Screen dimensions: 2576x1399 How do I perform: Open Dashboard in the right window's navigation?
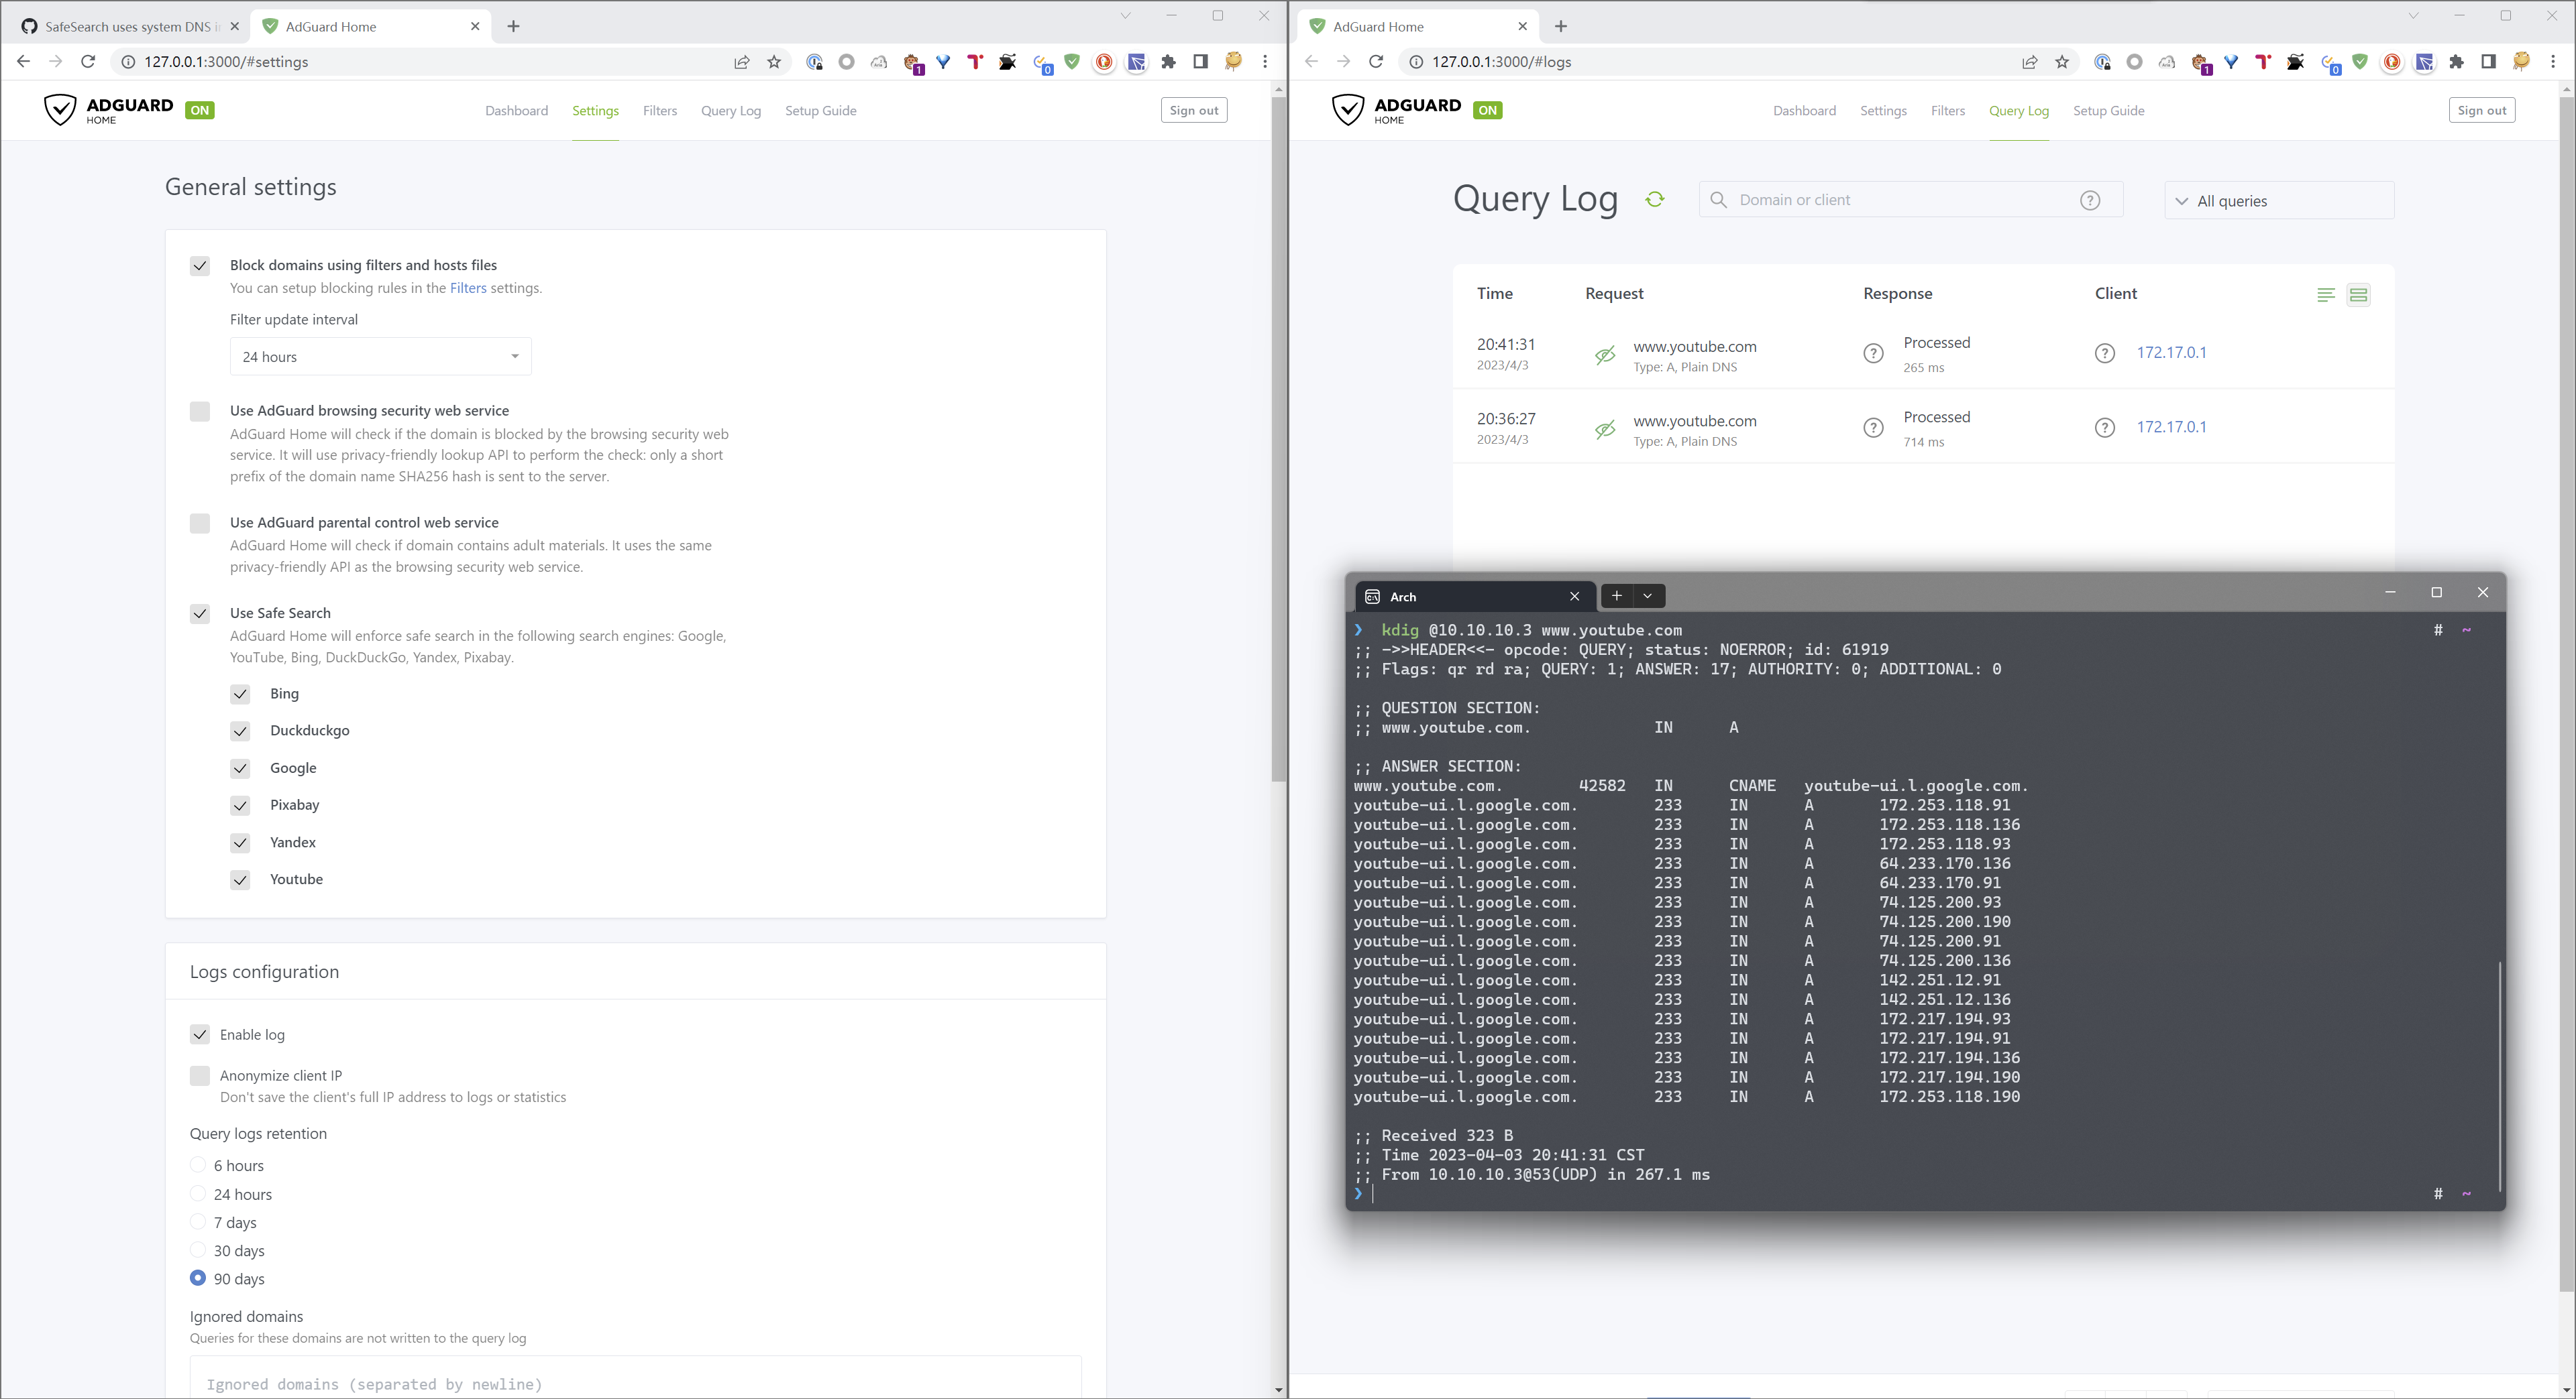pos(1804,111)
